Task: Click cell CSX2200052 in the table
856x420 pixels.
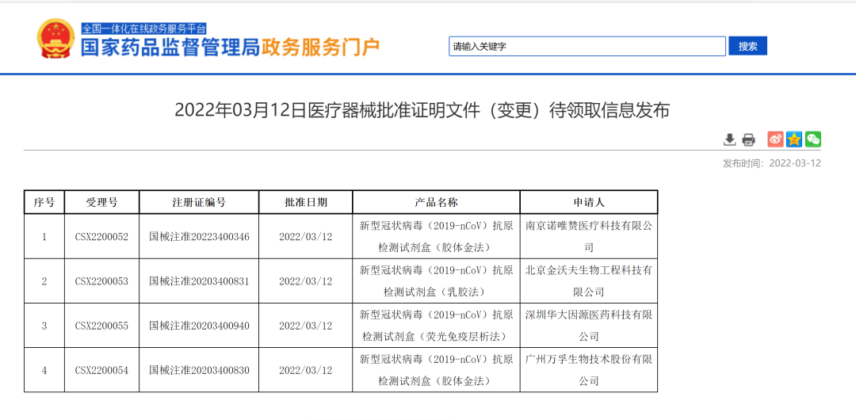Action: tap(101, 237)
